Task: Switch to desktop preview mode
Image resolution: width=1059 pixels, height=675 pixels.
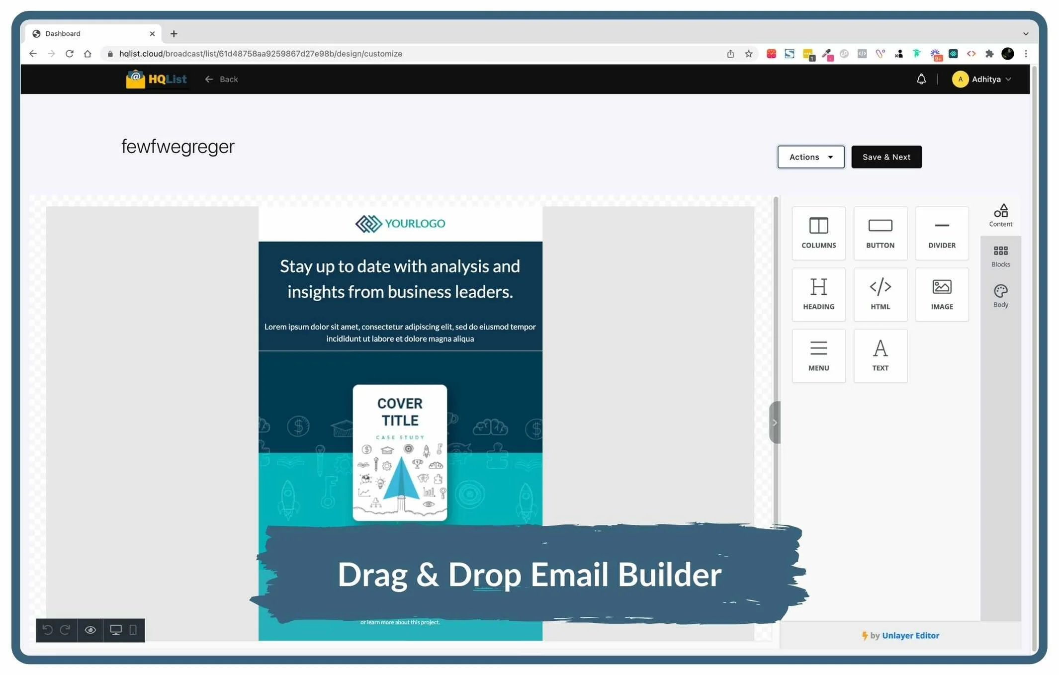Action: 116,630
